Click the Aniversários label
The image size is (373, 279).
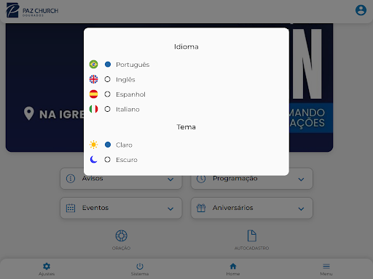[233, 208]
